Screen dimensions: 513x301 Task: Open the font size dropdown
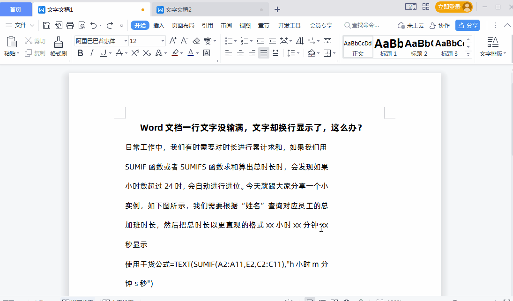[162, 41]
